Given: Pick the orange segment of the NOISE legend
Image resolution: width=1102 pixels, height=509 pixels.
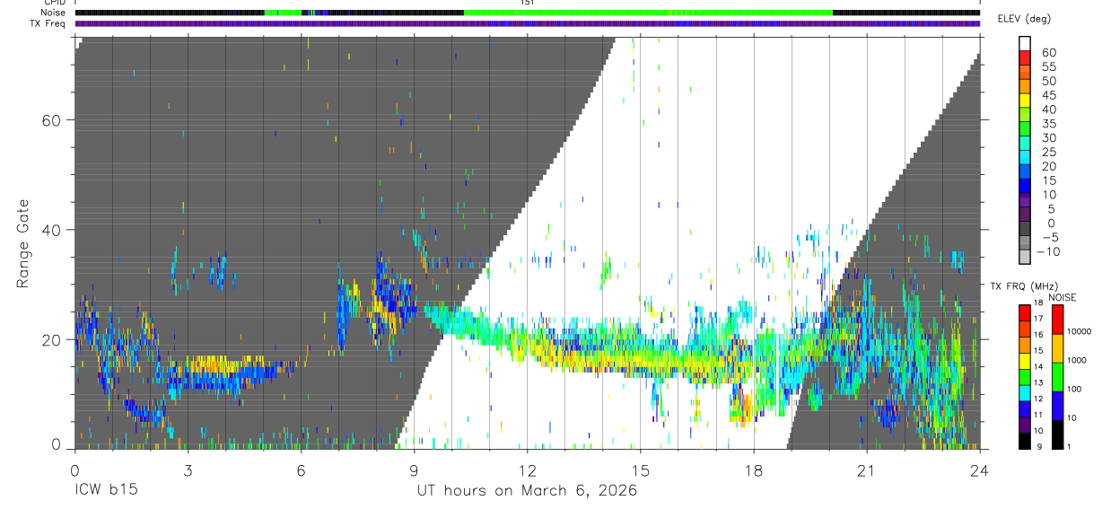Looking at the screenshot, I should pyautogui.click(x=1056, y=347).
